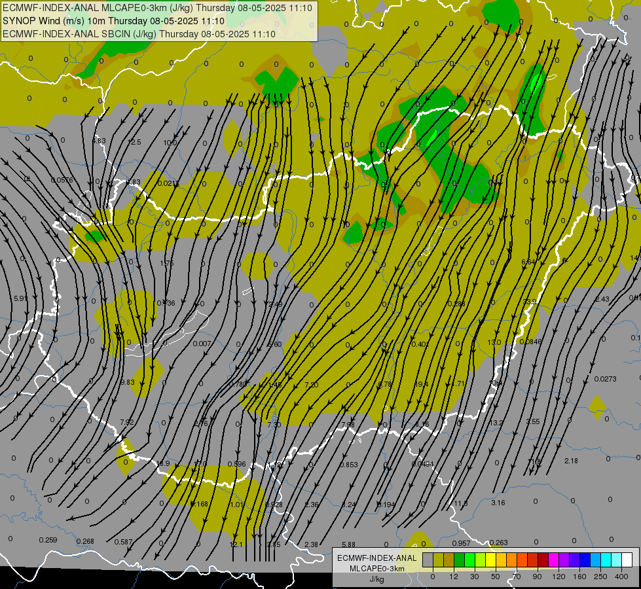The height and width of the screenshot is (589, 641).
Task: Click the purple legend swatch
Action: click(564, 560)
